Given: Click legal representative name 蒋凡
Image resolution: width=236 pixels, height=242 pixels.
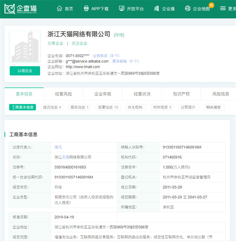Looking at the screenshot, I should [58, 147].
